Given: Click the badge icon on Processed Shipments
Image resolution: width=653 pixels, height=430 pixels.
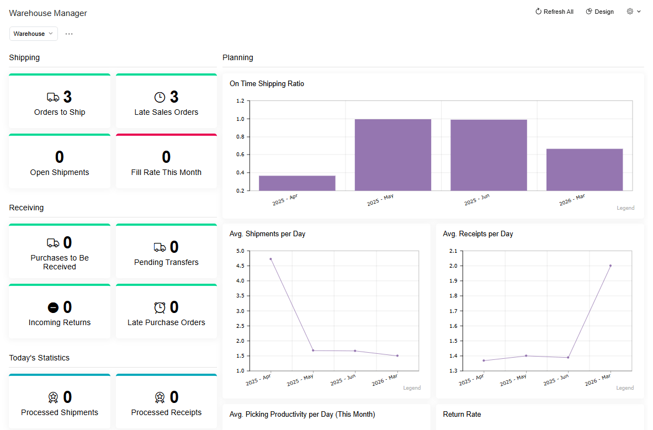Looking at the screenshot, I should 53,397.
